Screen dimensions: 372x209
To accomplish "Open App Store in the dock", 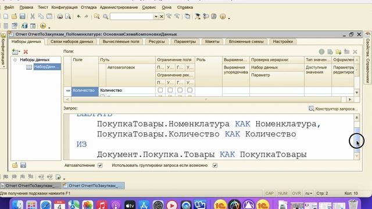I will pyautogui.click(x=144, y=205).
